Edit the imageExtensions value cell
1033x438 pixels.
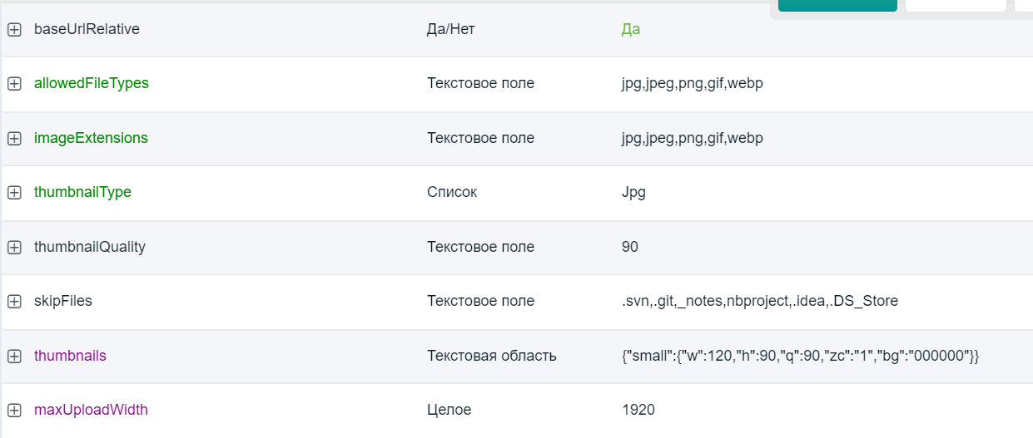pyautogui.click(x=692, y=138)
